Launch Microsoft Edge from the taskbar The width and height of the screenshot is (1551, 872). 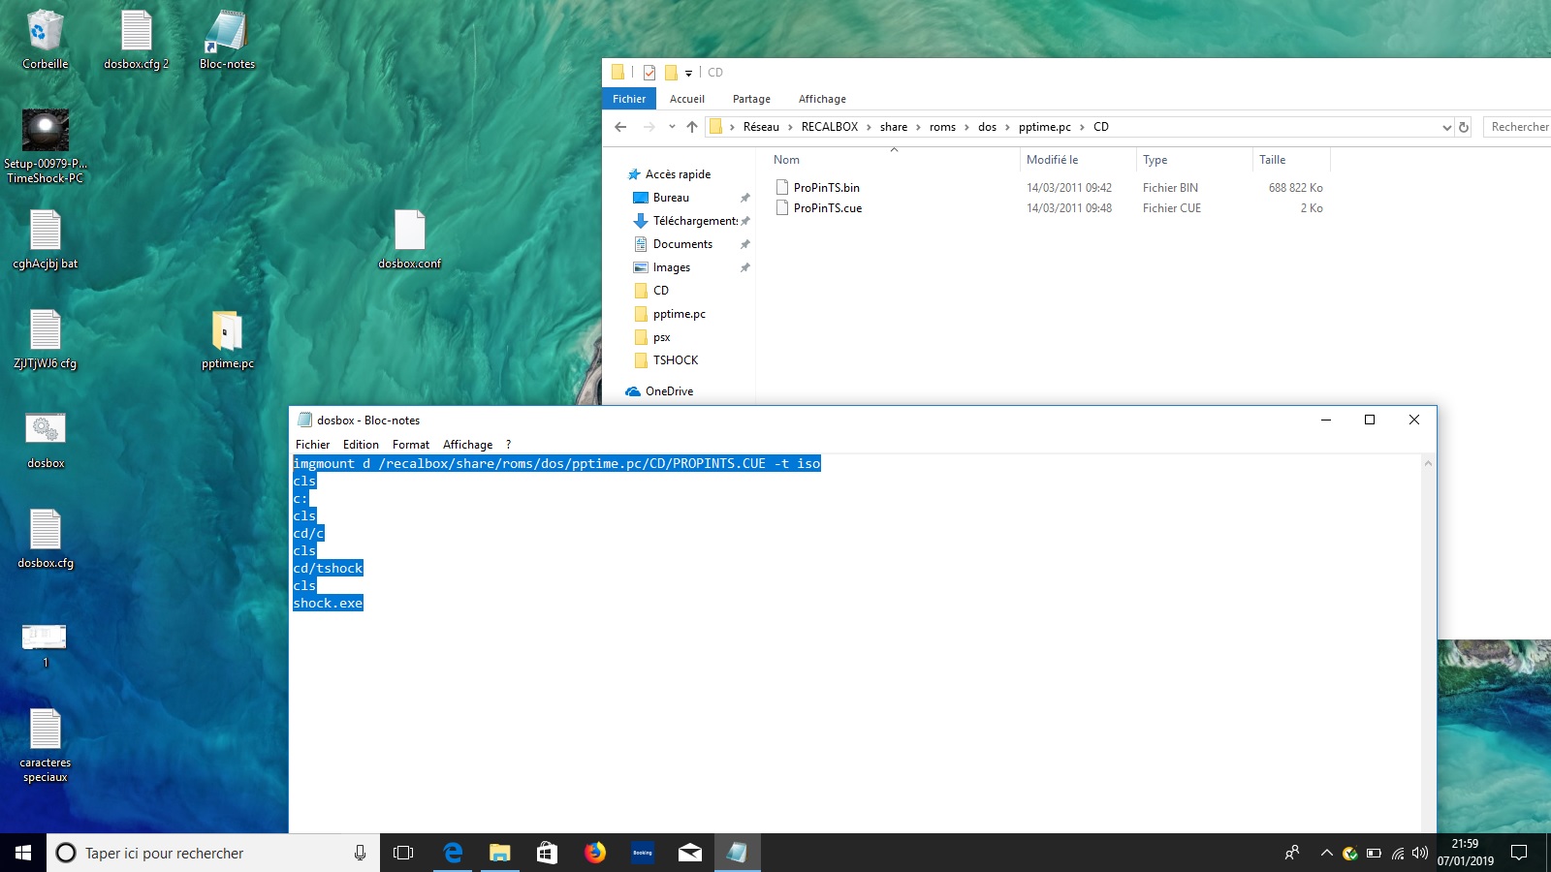[453, 853]
